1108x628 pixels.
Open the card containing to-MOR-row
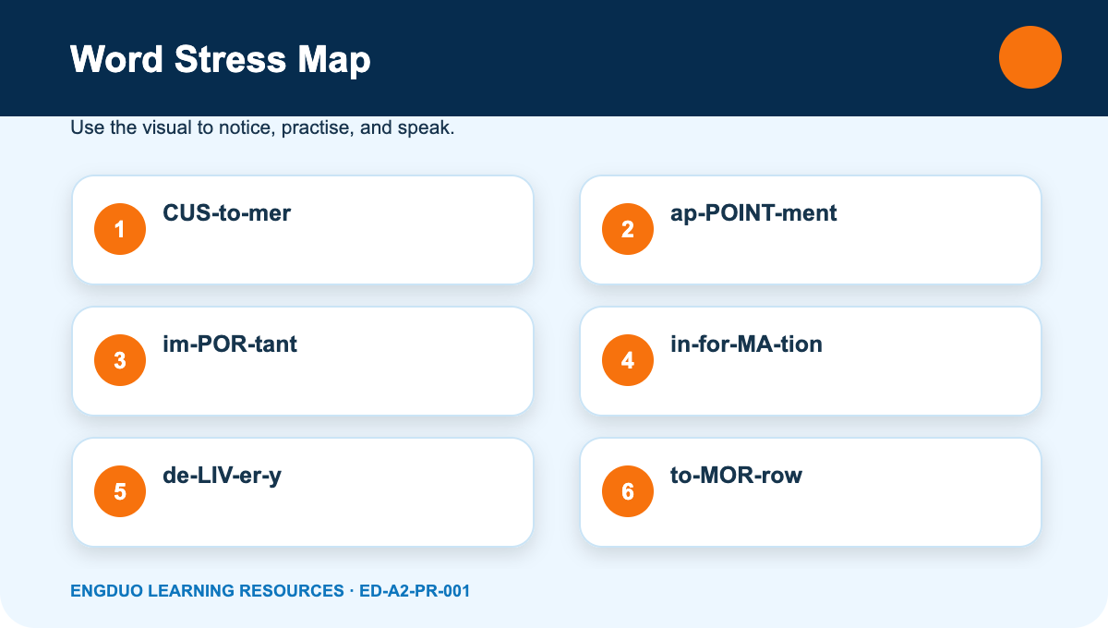[x=811, y=491]
